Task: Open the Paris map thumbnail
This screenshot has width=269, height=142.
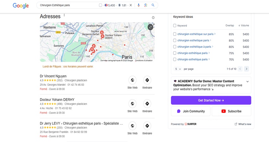Action: tap(97, 42)
